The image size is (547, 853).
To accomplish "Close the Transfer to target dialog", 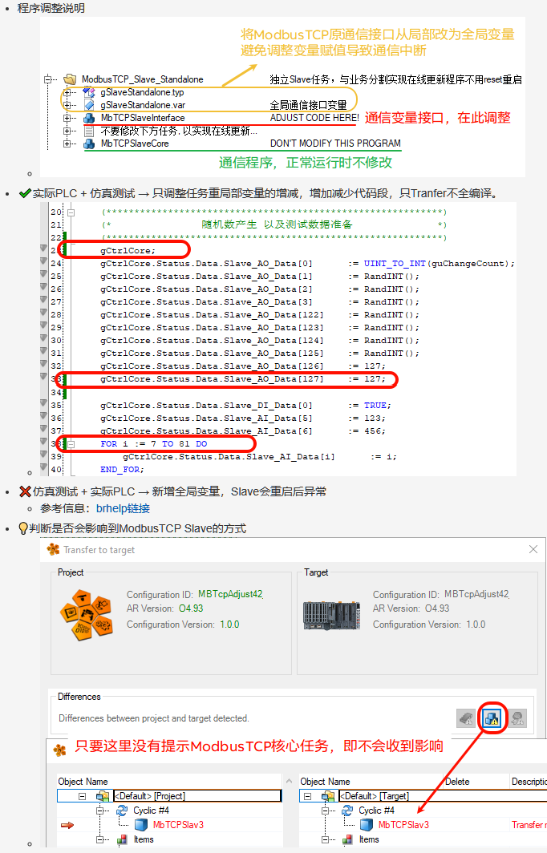I will [533, 549].
